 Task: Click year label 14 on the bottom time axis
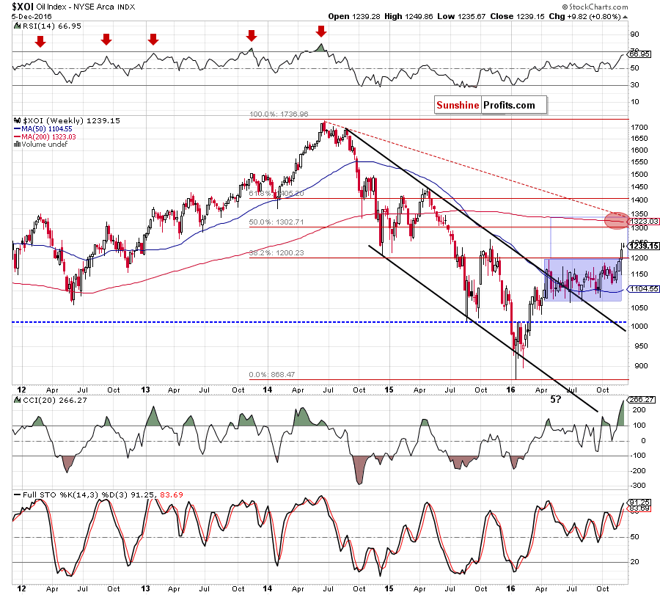(267, 588)
